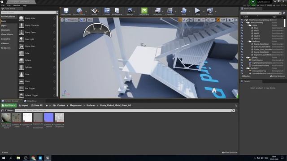Open the Blueprints toolbar icon
Image resolution: width=287 pixels, height=161 pixels.
[x=157, y=11]
